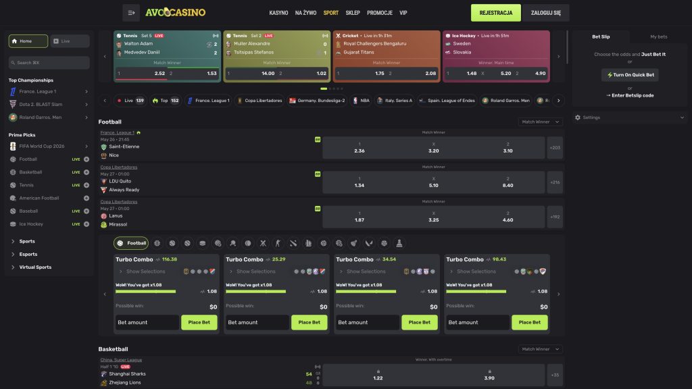Select the basketball icon in sport filter row

click(x=157, y=243)
